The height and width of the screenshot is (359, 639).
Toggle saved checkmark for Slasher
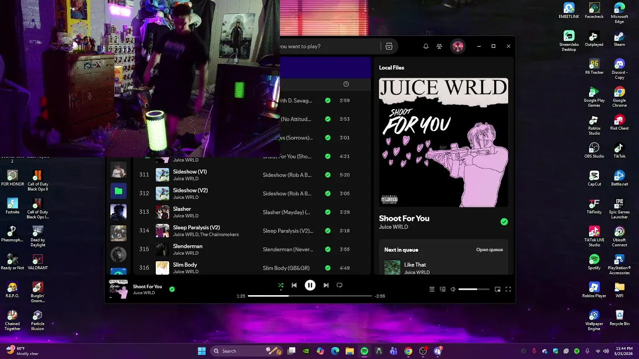[x=327, y=212]
